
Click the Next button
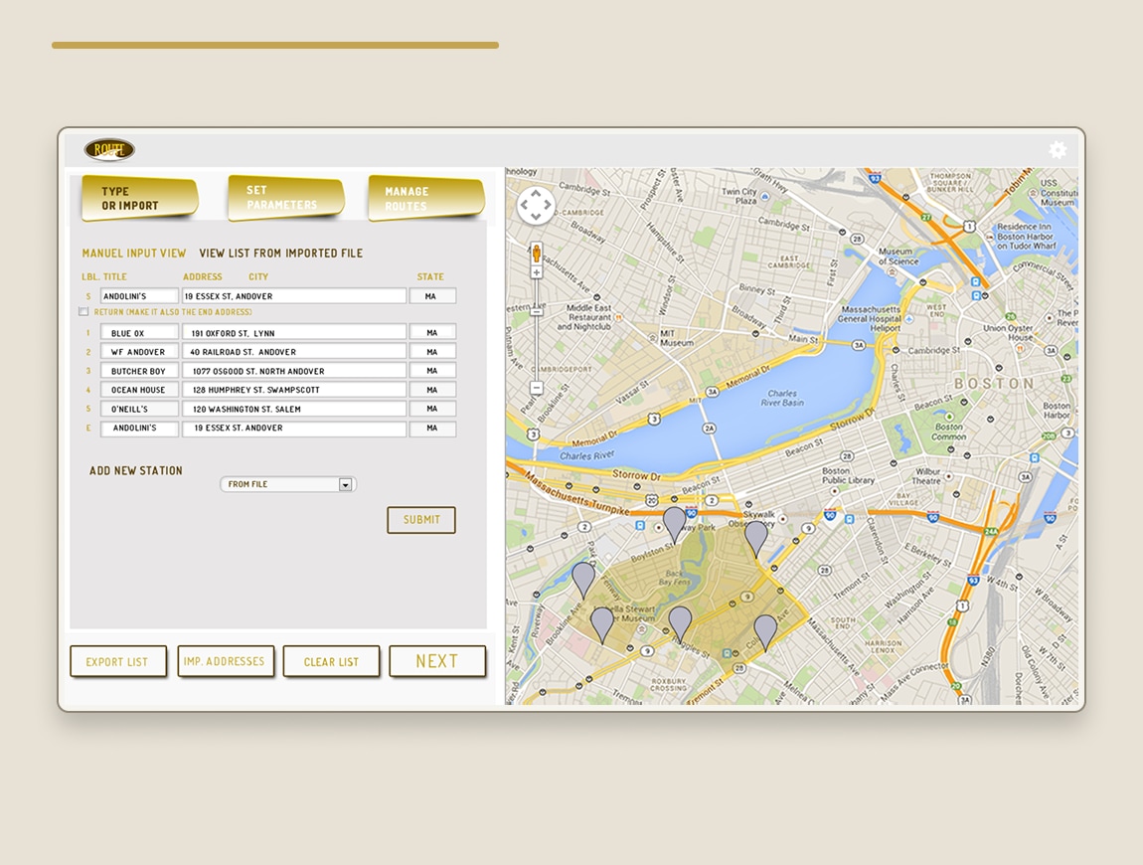coord(437,661)
